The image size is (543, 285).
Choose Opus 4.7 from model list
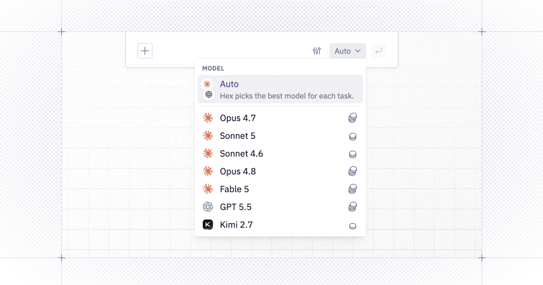click(x=280, y=118)
